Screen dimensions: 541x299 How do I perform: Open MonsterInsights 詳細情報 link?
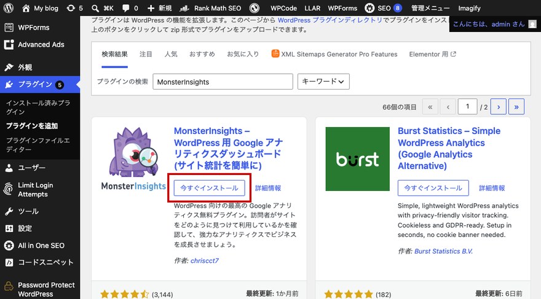[x=268, y=188]
